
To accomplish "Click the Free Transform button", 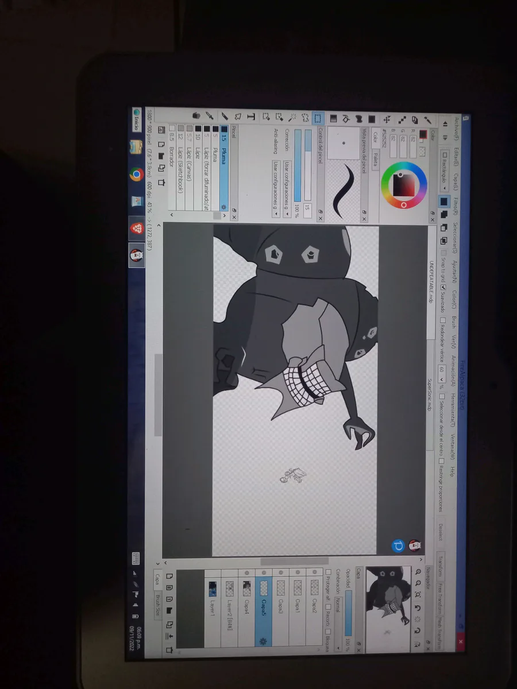I will click(441, 598).
